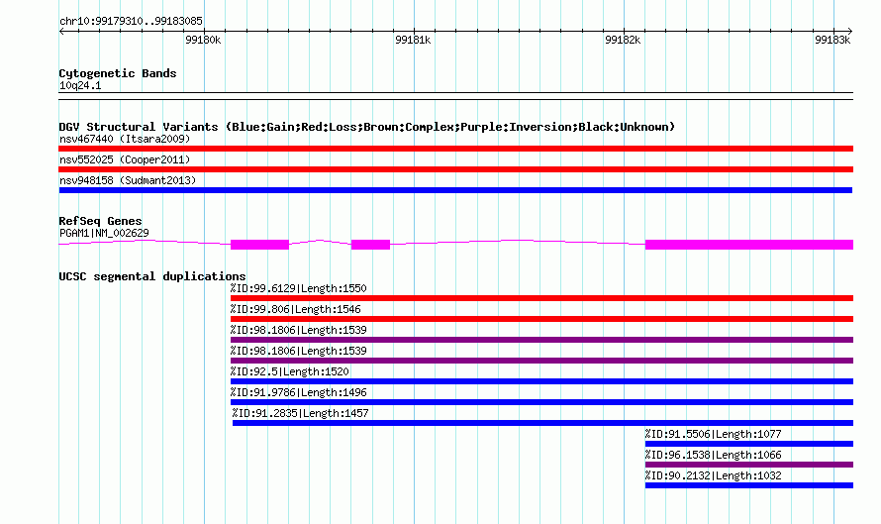Click the nsv552025 (Cooper2011) label
Image resolution: width=881 pixels, height=524 pixels.
(125, 159)
